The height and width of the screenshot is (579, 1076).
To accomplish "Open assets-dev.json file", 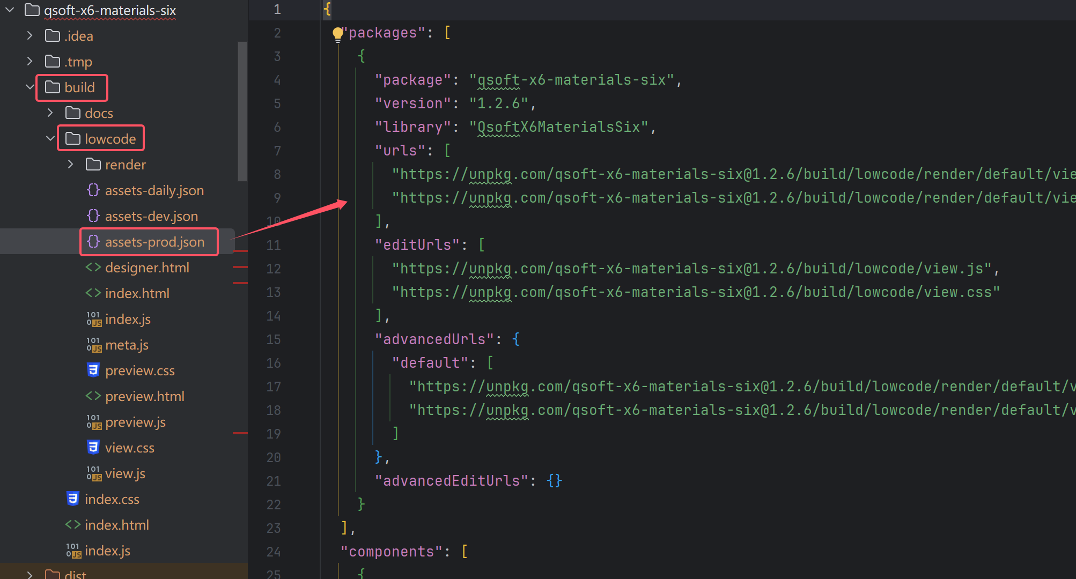I will (x=151, y=216).
